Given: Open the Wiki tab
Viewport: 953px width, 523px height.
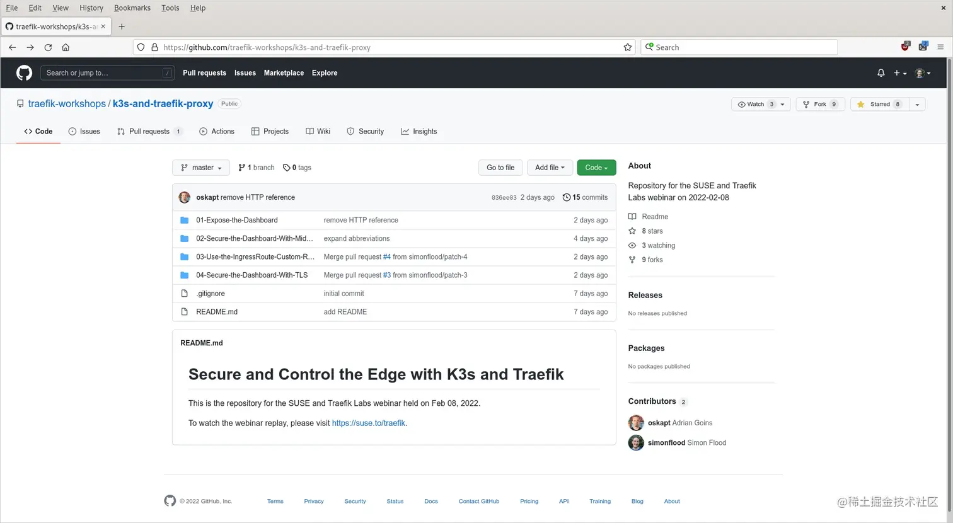Looking at the screenshot, I should point(318,132).
